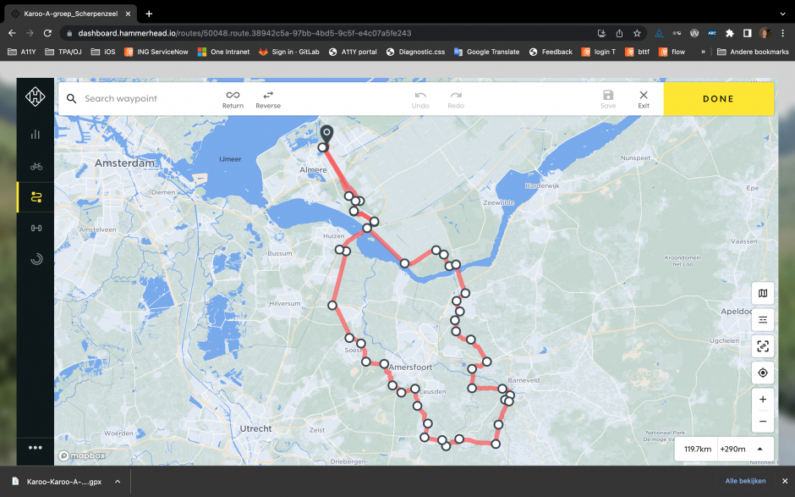
Task: Zoom out on the map
Action: (x=763, y=421)
